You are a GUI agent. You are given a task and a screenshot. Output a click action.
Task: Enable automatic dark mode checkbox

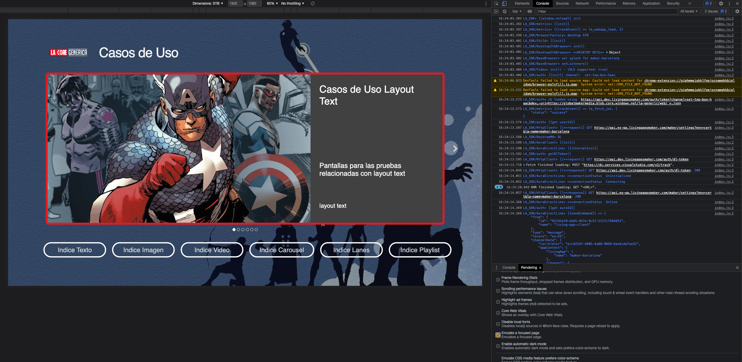coord(498,346)
